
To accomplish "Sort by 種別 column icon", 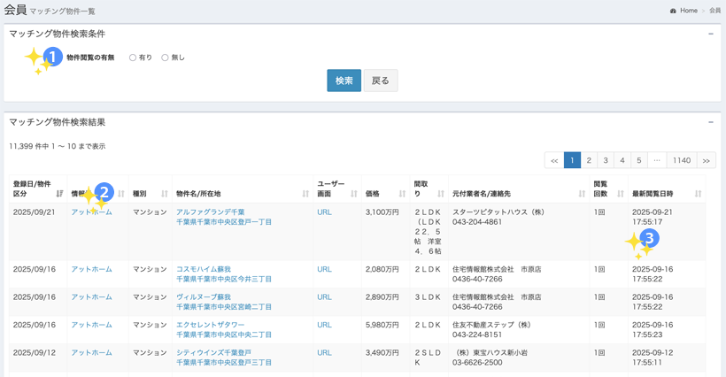I will [165, 194].
